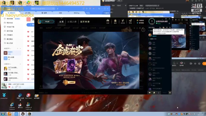Click the now-playing album cover thumbnail
The width and height of the screenshot is (206, 116).
4,86
